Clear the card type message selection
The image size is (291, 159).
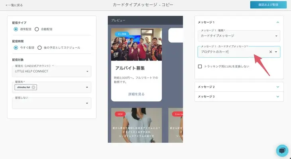coord(270,52)
